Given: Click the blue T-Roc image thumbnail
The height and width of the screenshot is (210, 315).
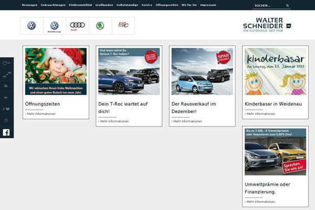Looking at the screenshot, I should [x=129, y=71].
